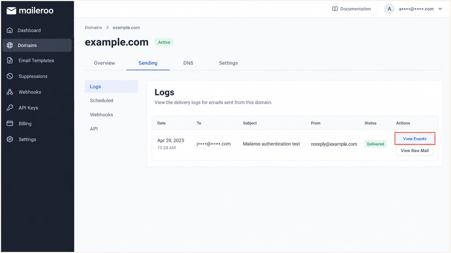Viewport: 451px width, 253px height.
Task: Open Webhooks label in the dark main sidebar
Action: pos(30,92)
